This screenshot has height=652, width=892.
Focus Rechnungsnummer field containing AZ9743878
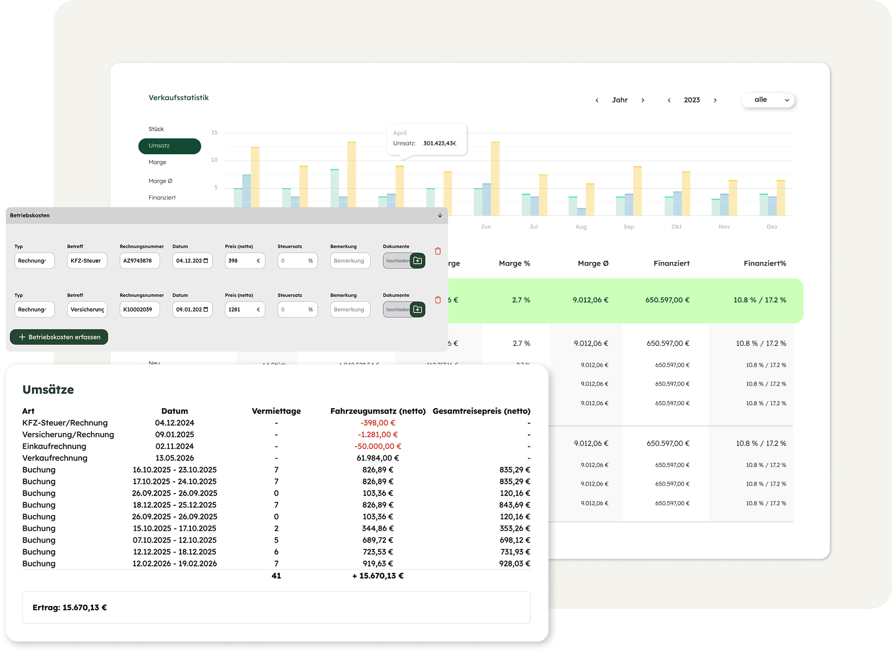click(139, 261)
